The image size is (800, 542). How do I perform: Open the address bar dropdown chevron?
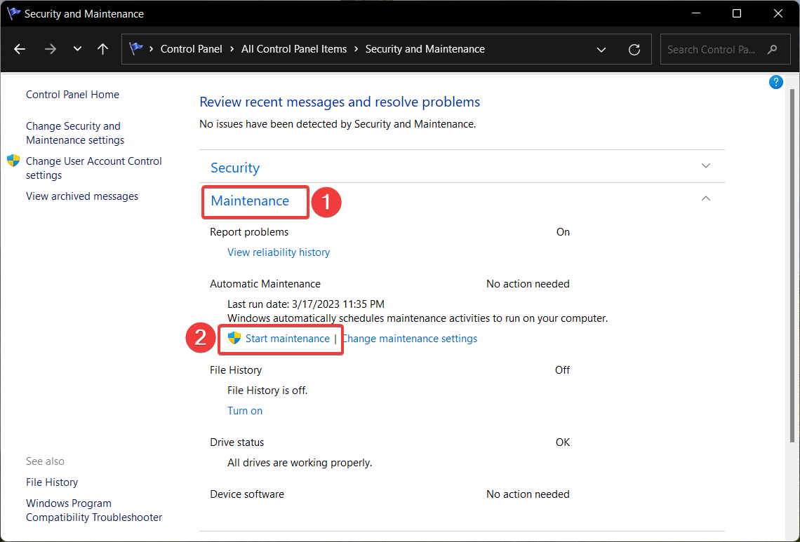pyautogui.click(x=601, y=49)
